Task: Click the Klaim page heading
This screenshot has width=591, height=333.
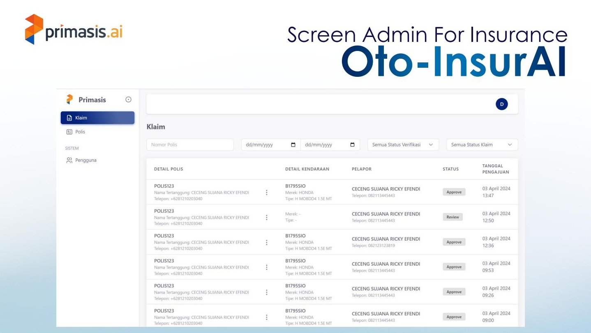Action: [x=156, y=127]
